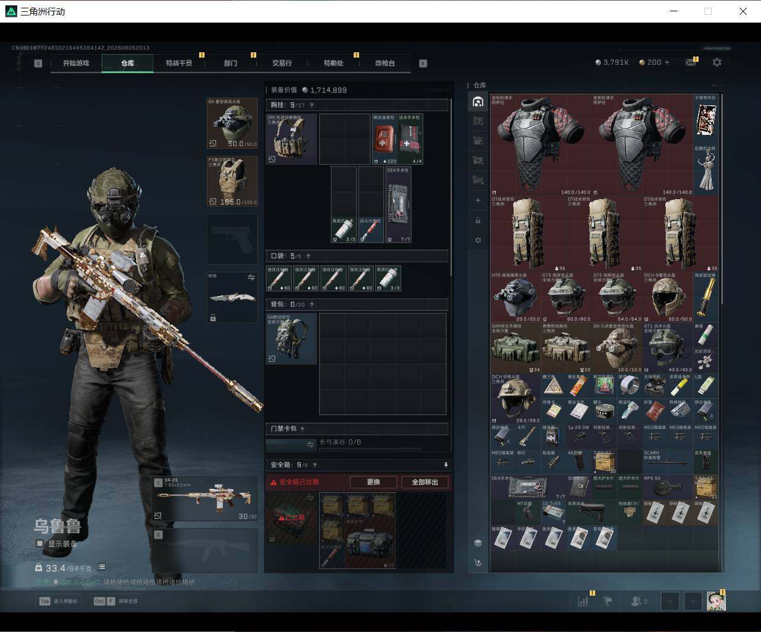The width and height of the screenshot is (761, 632).
Task: Click the Tab 进入特勤处 shortcut button
Action: click(x=59, y=601)
